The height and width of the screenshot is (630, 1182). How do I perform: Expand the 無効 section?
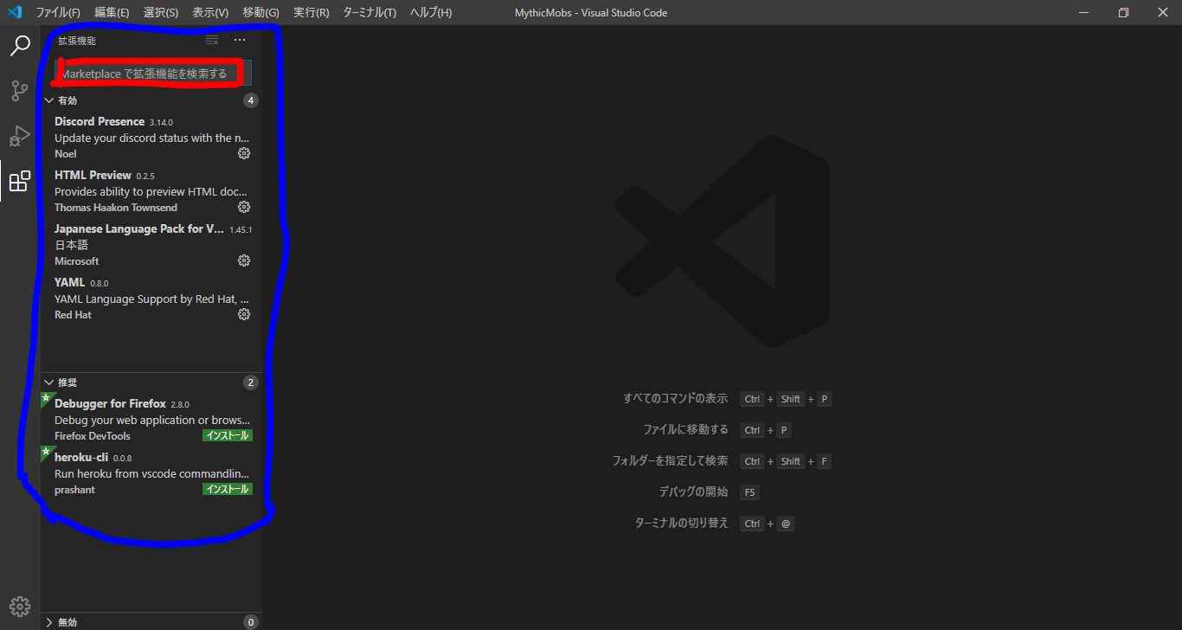pyautogui.click(x=150, y=621)
